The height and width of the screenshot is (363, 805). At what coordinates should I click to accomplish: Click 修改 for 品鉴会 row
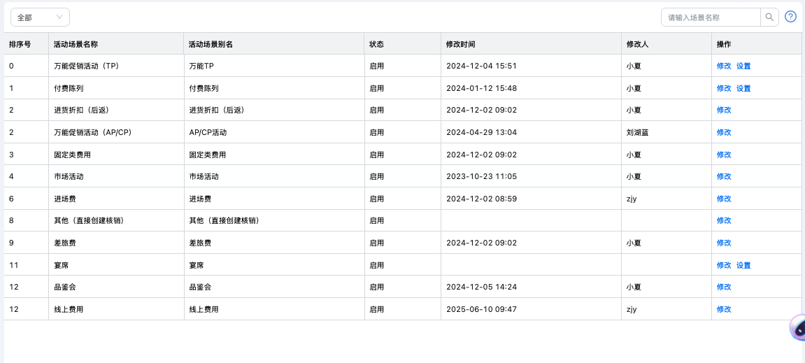[724, 287]
